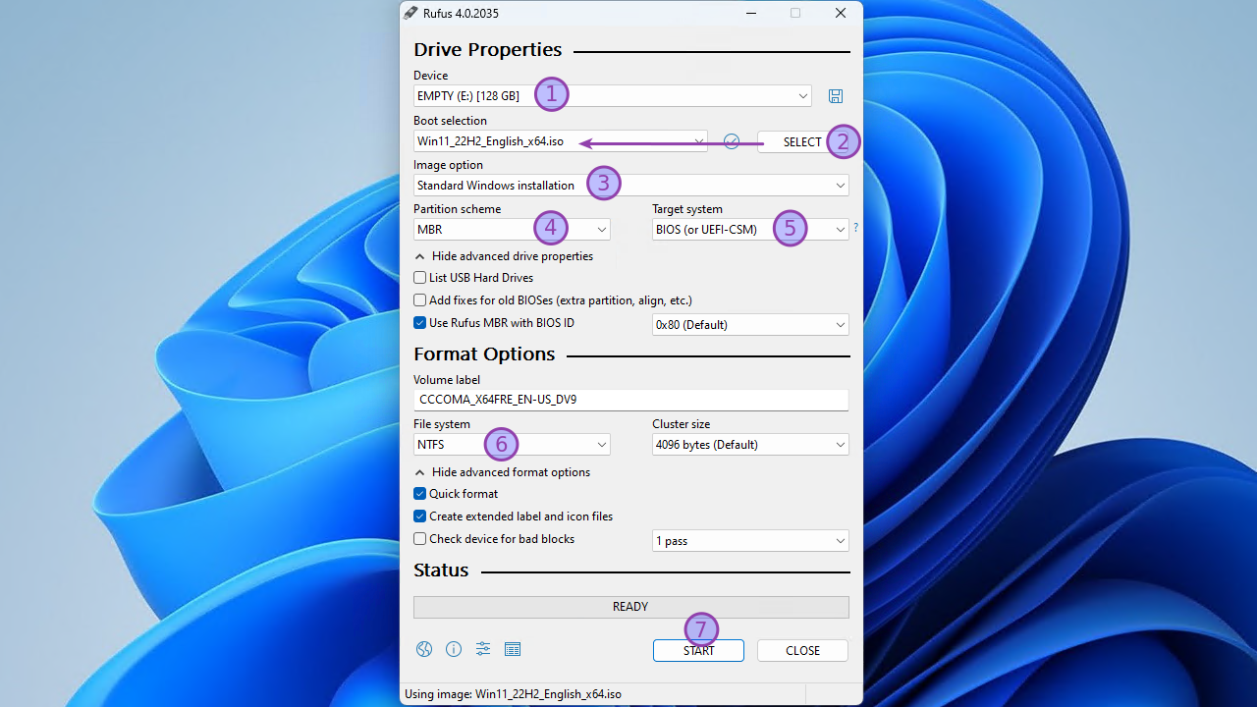Click the Drive Properties heading
Screen dimensions: 1257x707
pos(488,50)
